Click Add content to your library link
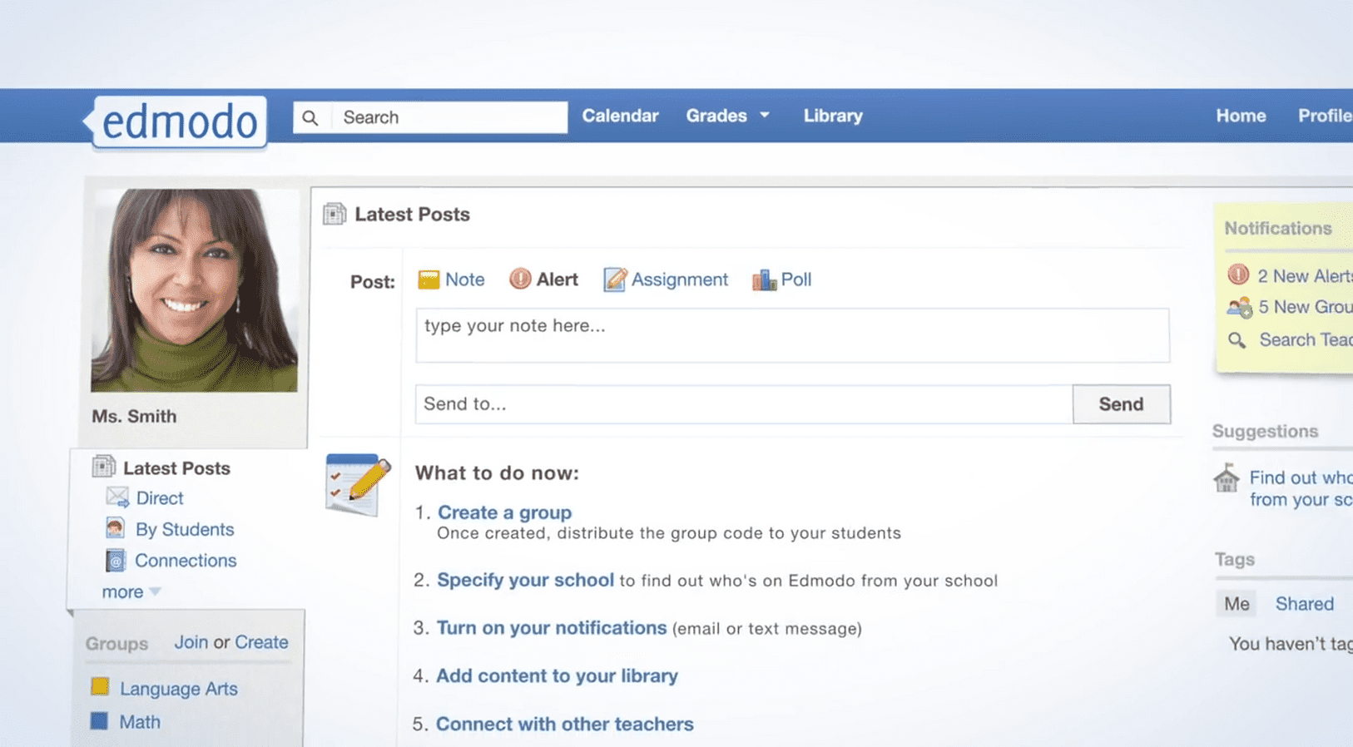Image resolution: width=1353 pixels, height=747 pixels. pos(557,675)
